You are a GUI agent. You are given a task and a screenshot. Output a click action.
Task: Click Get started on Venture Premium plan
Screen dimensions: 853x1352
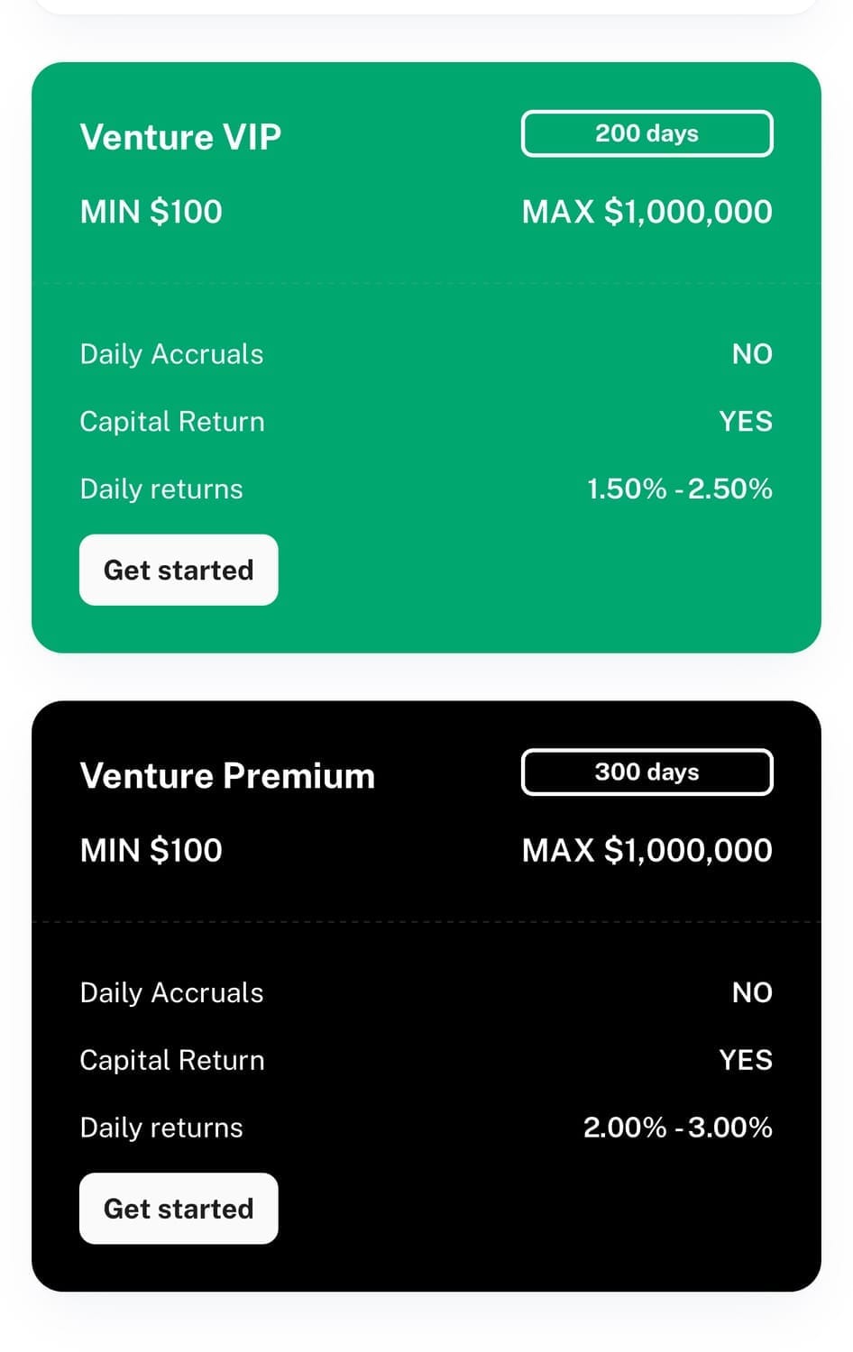click(x=179, y=1208)
